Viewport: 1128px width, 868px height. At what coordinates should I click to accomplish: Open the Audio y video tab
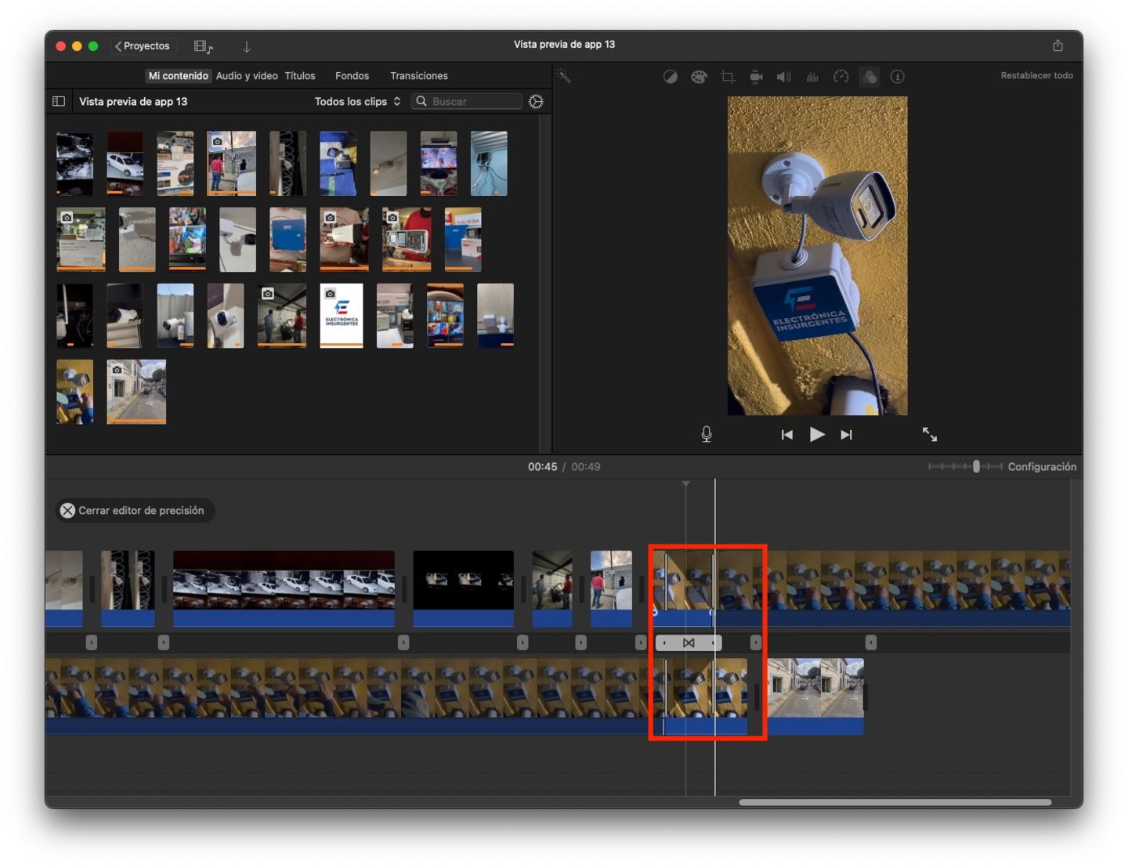(x=247, y=76)
